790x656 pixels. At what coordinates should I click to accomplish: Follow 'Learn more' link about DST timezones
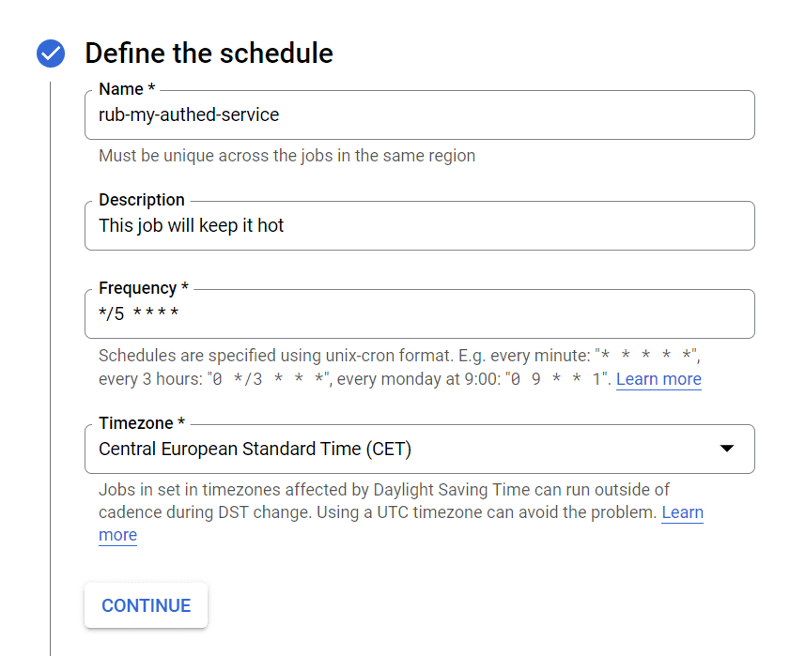(682, 512)
